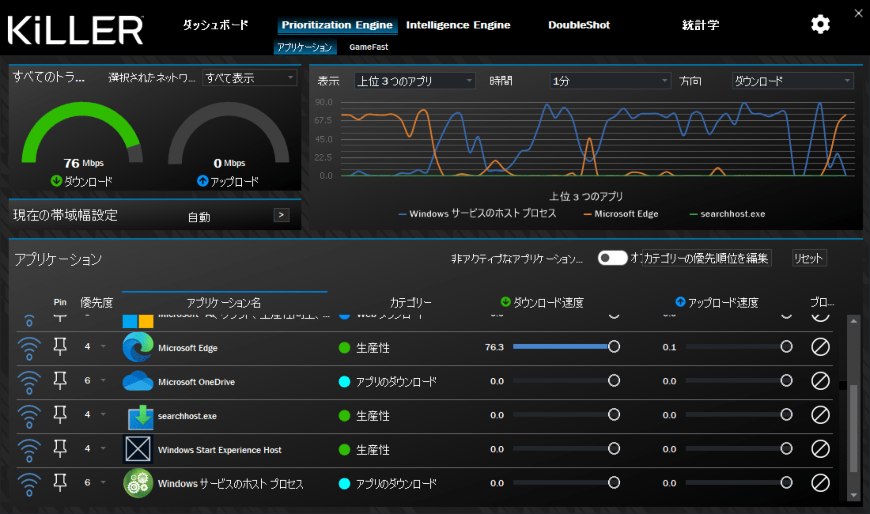Click the scroll down arrow of application list
870x514 pixels.
tap(854, 495)
